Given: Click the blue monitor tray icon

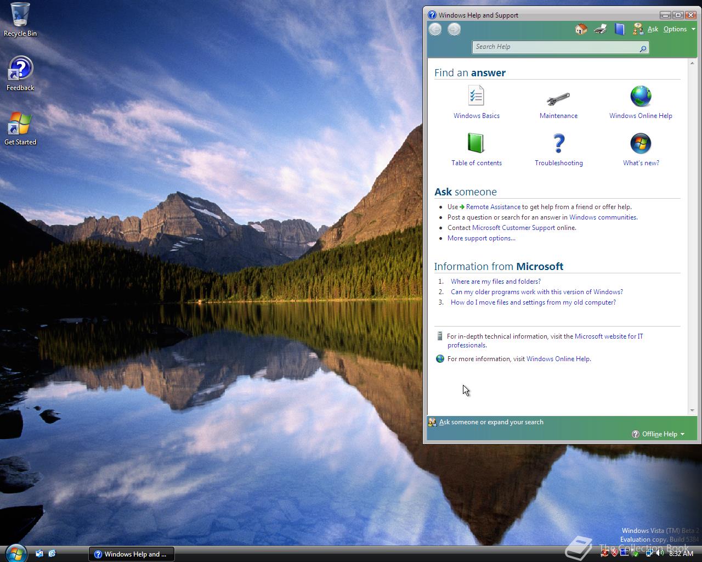Looking at the screenshot, I should point(624,553).
